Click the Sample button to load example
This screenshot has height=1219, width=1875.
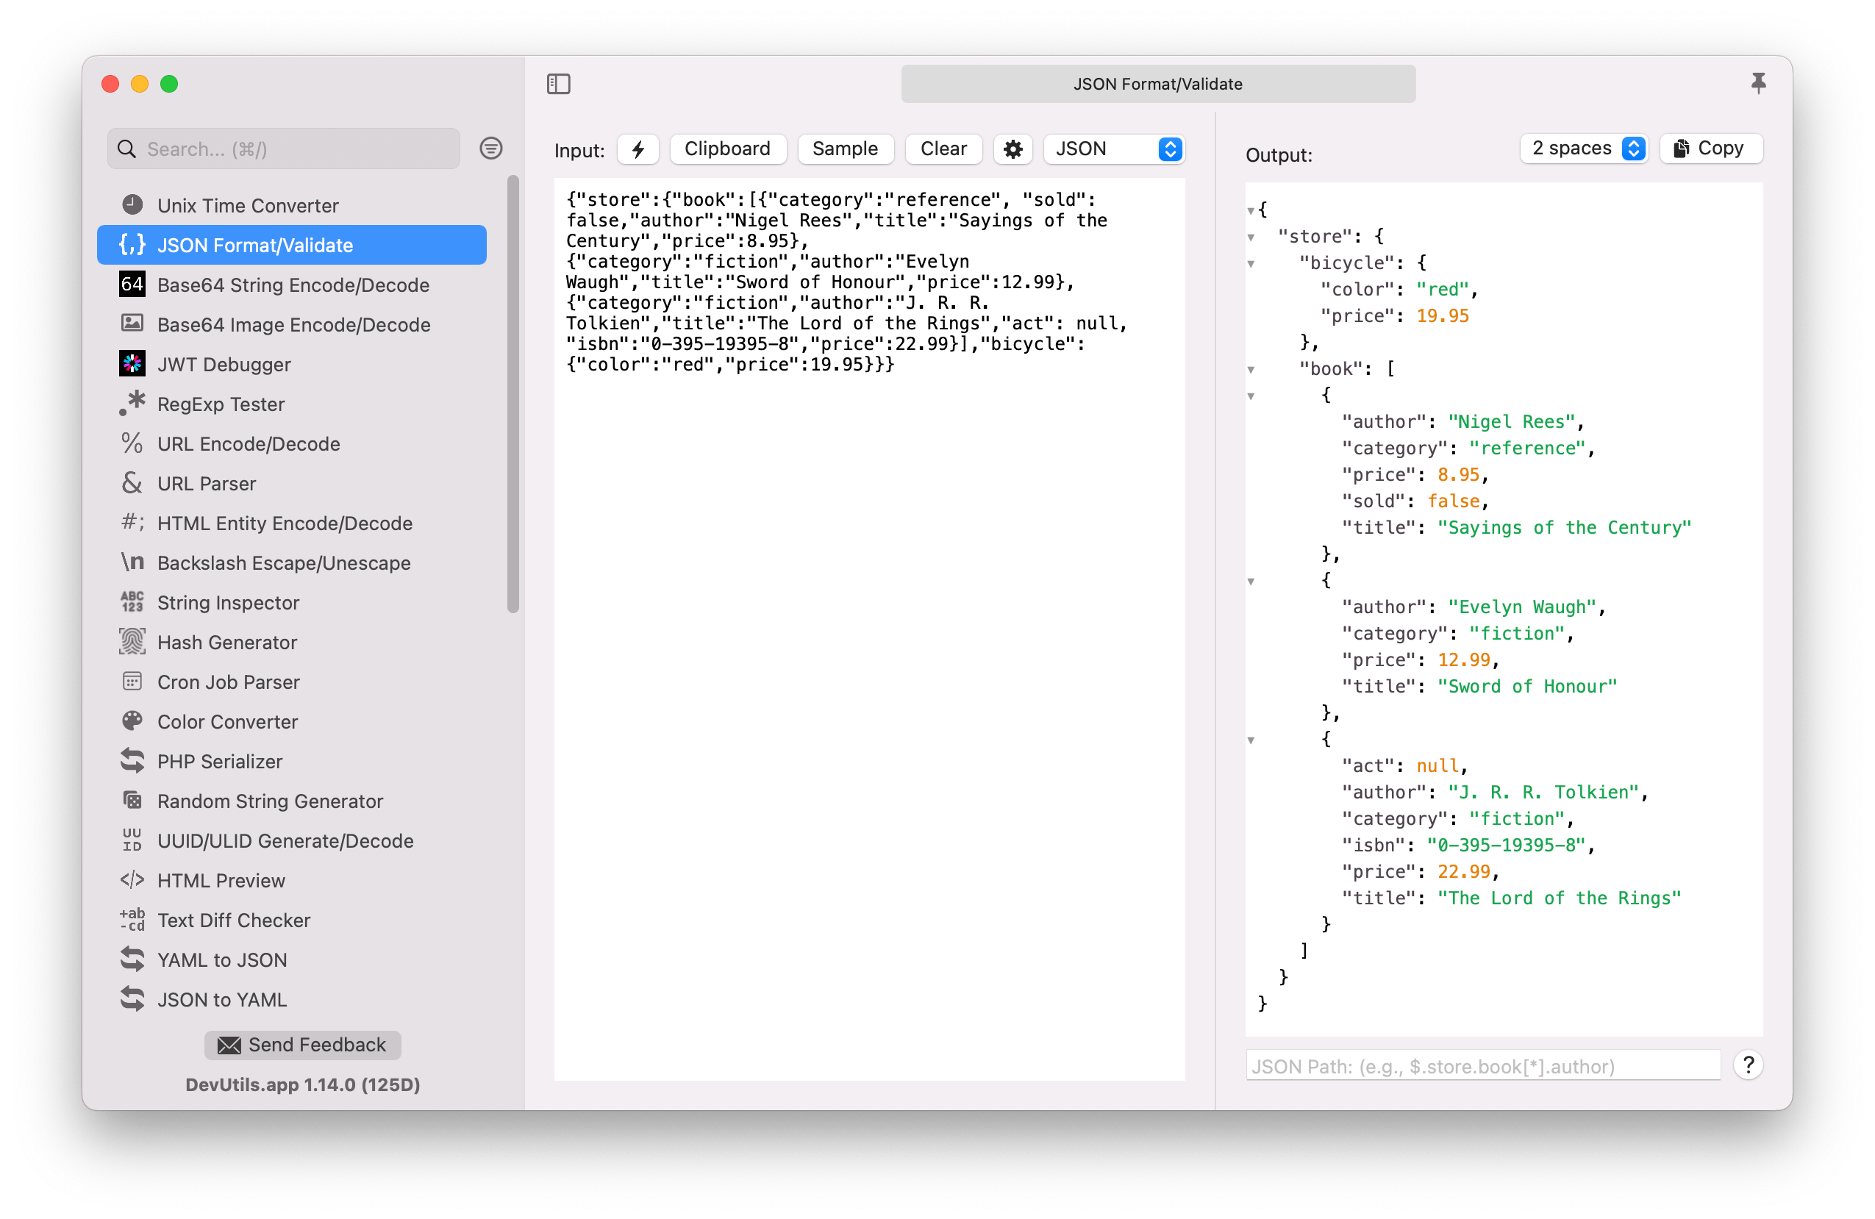[x=843, y=149]
